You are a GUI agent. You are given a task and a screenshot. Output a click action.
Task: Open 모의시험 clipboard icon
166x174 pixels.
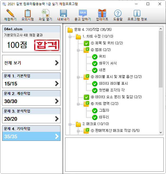[x=28, y=13]
